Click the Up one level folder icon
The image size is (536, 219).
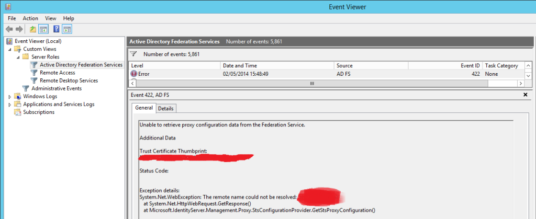pyautogui.click(x=33, y=29)
